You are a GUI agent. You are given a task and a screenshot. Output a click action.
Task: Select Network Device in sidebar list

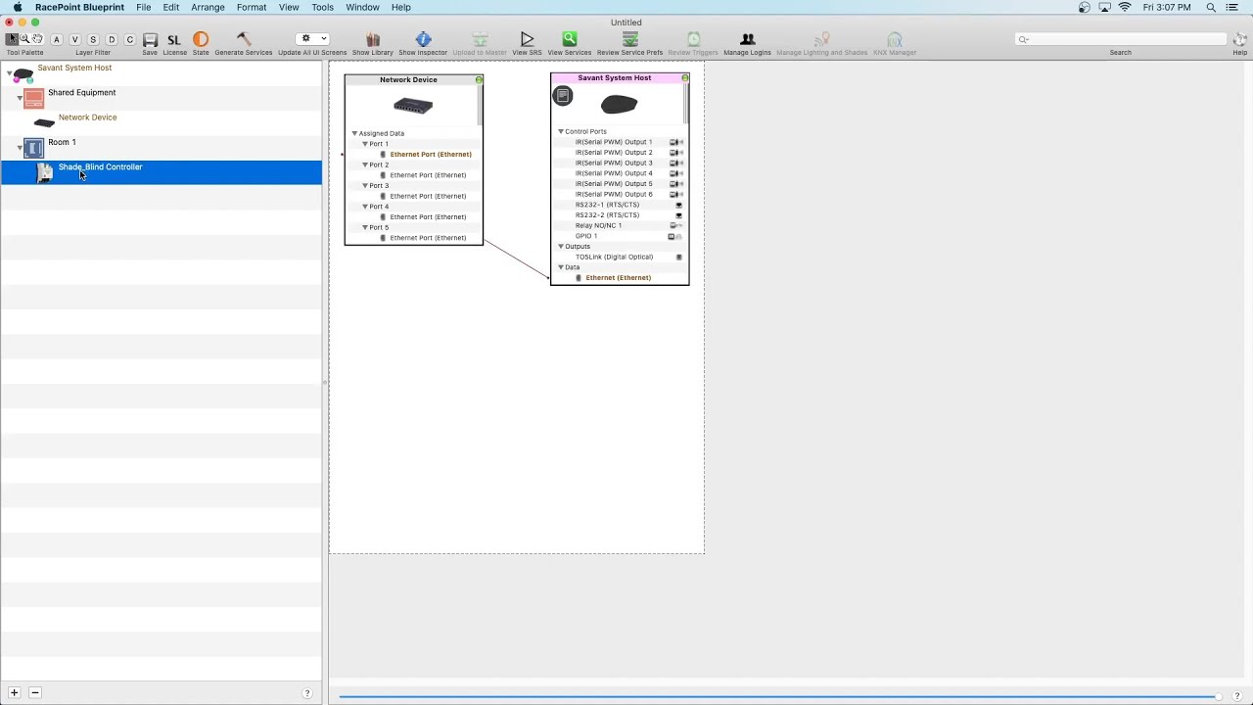[87, 117]
